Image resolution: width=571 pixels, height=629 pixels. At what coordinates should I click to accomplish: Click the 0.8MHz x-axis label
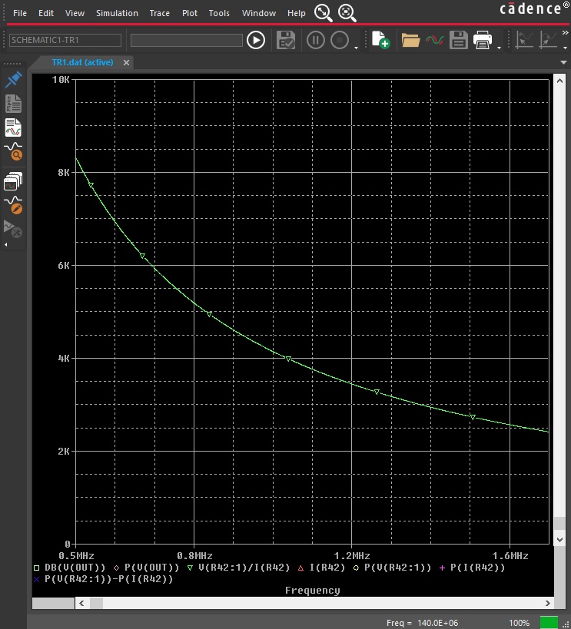pyautogui.click(x=194, y=556)
